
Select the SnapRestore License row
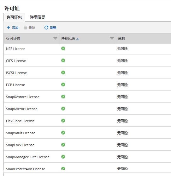pyautogui.click(x=87, y=97)
